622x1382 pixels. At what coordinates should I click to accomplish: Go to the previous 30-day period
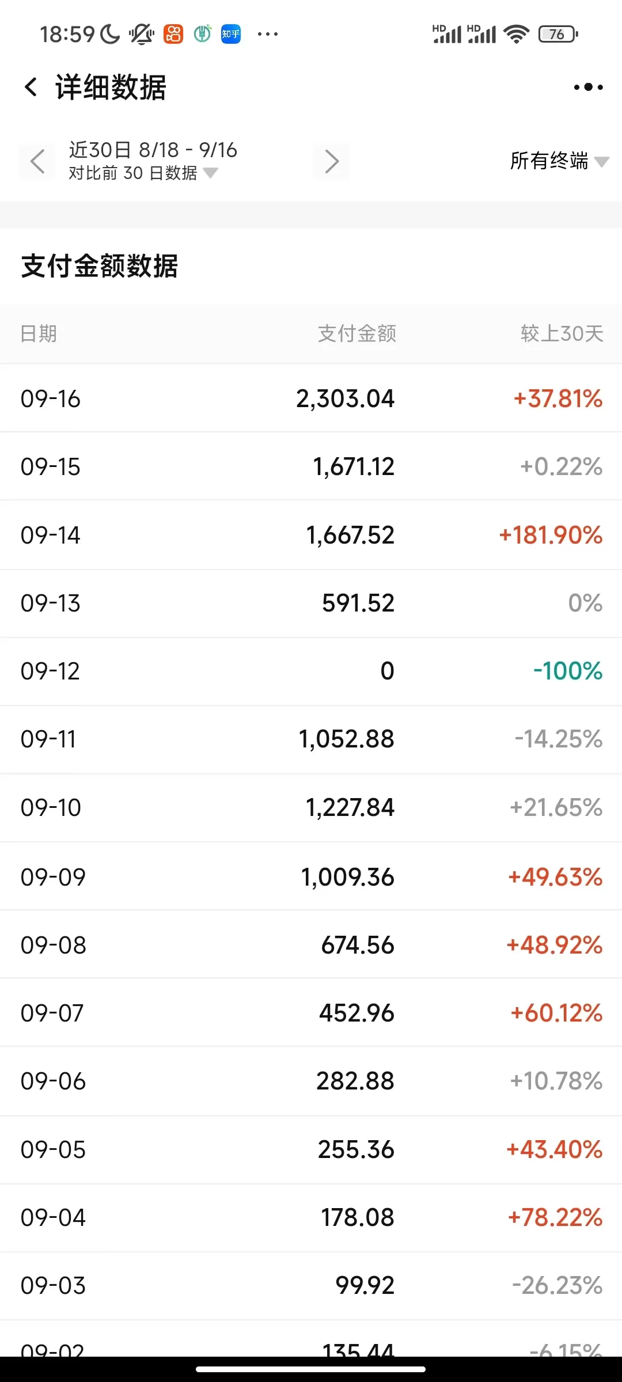37,161
